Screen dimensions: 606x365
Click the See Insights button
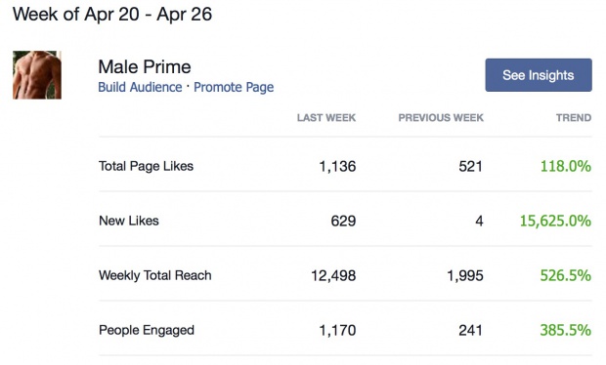tap(539, 75)
